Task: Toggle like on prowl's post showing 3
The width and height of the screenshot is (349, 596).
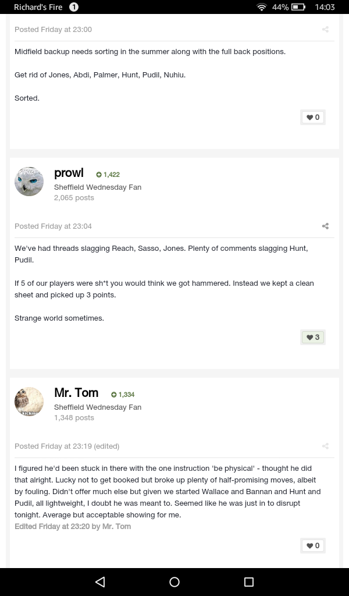Action: point(313,337)
